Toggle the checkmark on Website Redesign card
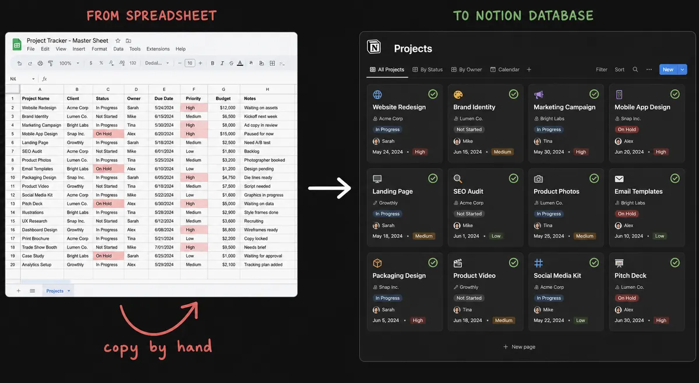The image size is (699, 383). point(433,94)
